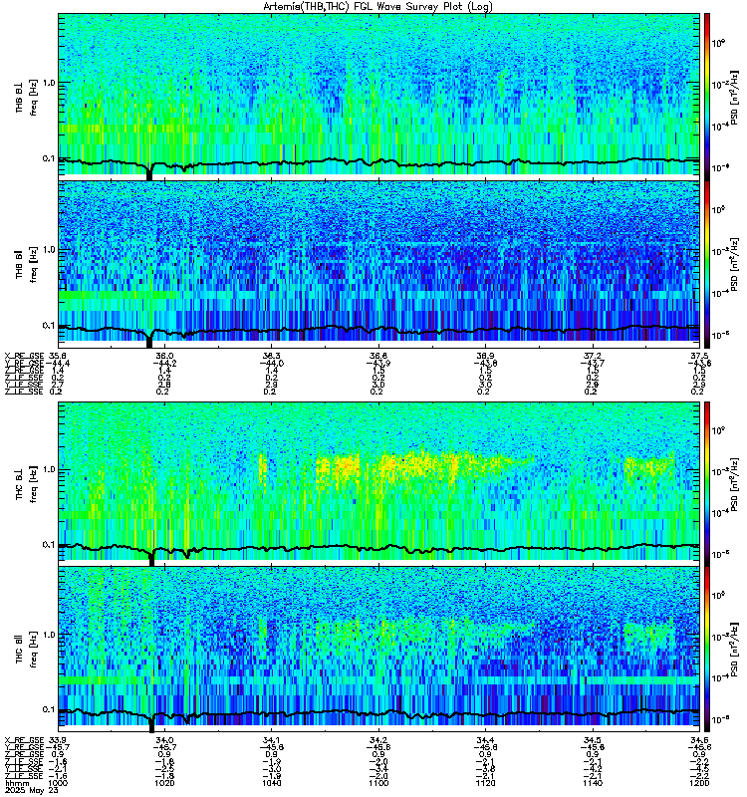Click the THB X_RE_GSE value '36.9'
Screen dimensions: 747x797
point(485,356)
